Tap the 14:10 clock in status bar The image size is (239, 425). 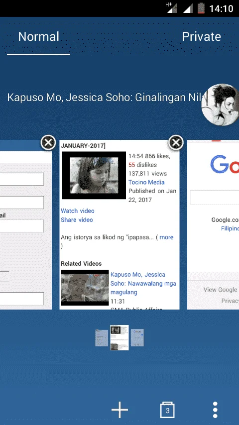[222, 8]
